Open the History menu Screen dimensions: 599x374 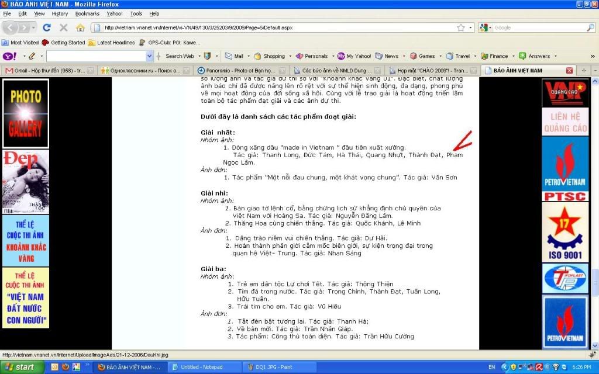click(x=60, y=13)
